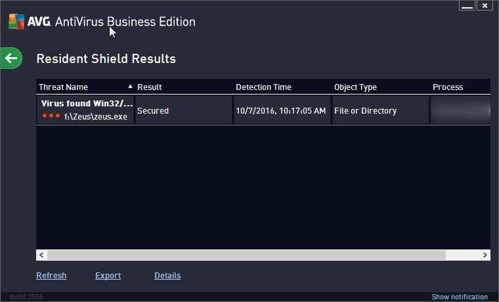The image size is (499, 302).
Task: Click the red severity dots on threat row
Action: coord(51,116)
